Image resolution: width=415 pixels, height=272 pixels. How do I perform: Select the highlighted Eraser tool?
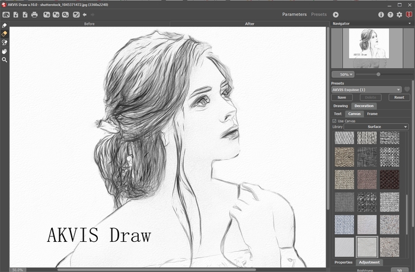4,34
